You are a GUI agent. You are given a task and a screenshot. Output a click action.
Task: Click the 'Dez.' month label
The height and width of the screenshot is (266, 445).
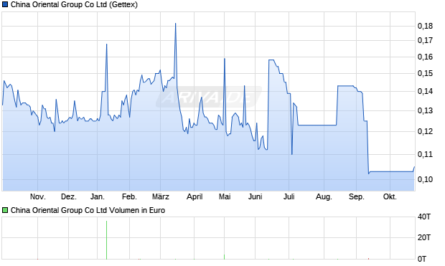(69, 196)
